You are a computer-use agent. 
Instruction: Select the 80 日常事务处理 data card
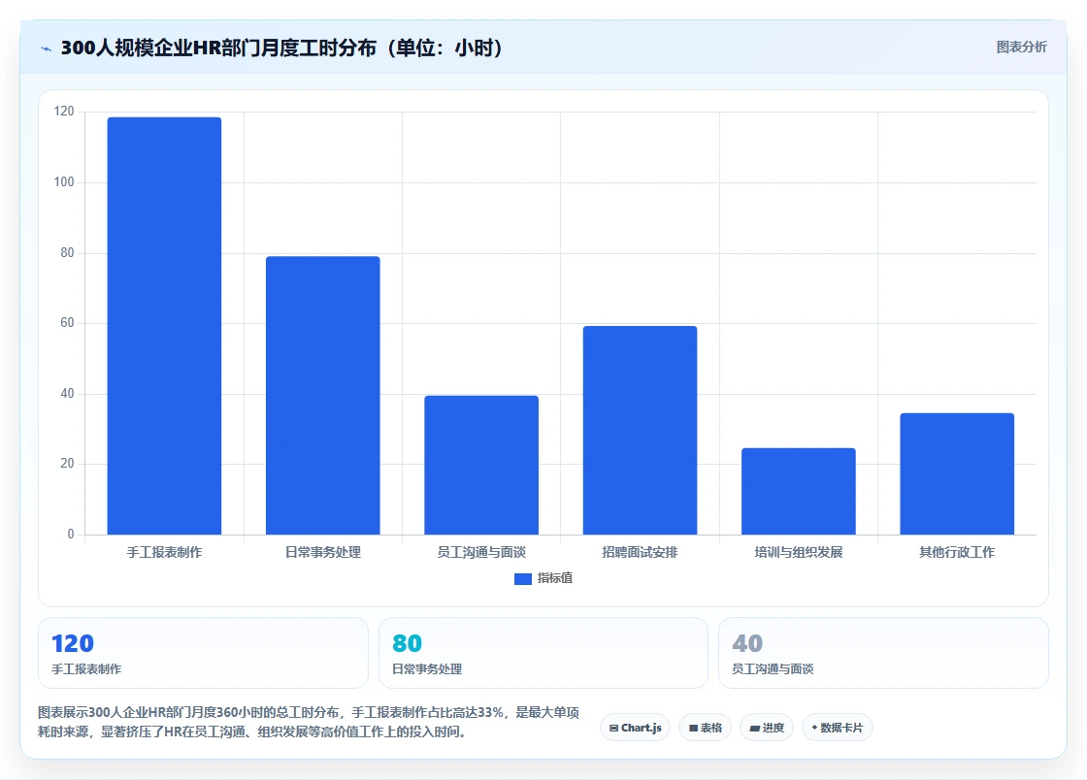(x=543, y=653)
